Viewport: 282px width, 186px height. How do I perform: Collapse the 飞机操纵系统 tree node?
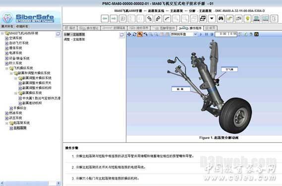(x=7, y=68)
